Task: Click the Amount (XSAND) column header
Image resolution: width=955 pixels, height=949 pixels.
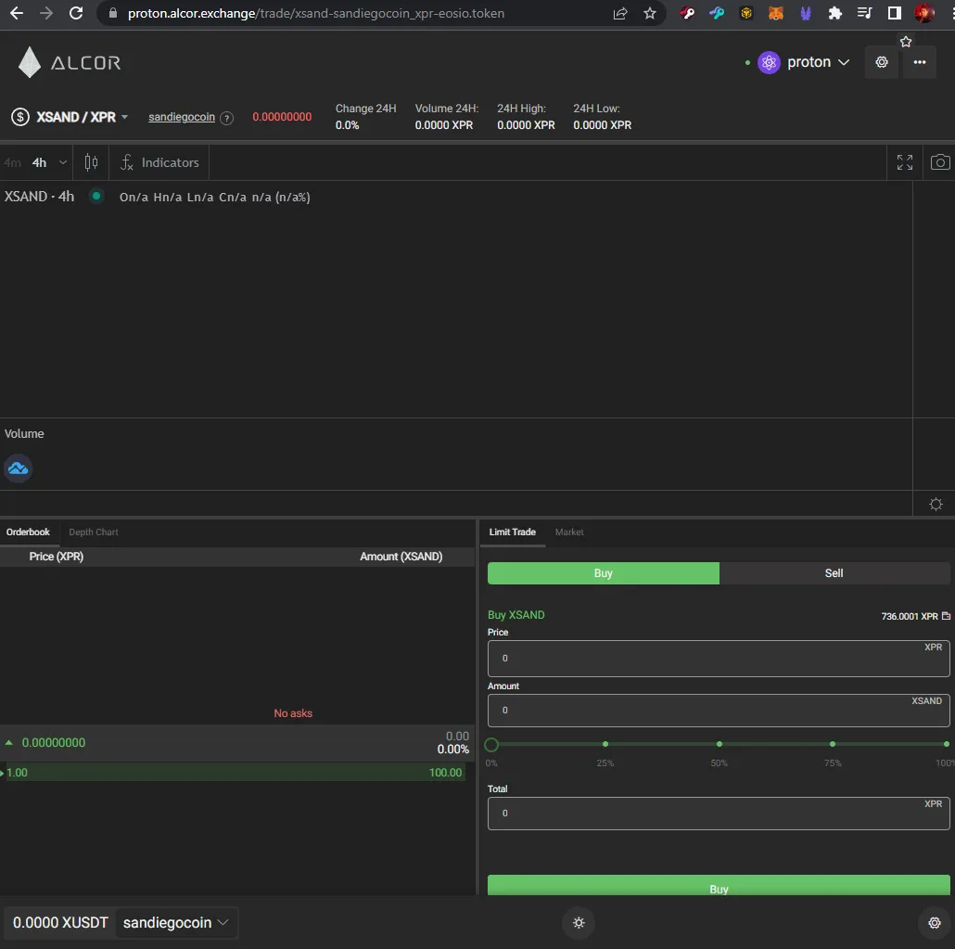Action: click(x=401, y=557)
